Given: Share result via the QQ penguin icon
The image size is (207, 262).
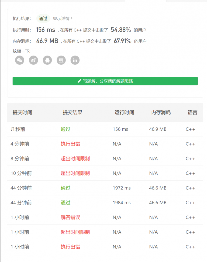Looking at the screenshot, I should [x=47, y=60].
